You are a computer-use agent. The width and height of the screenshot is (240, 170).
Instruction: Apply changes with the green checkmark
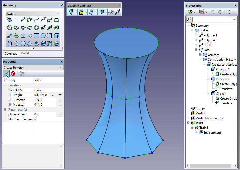point(6,73)
